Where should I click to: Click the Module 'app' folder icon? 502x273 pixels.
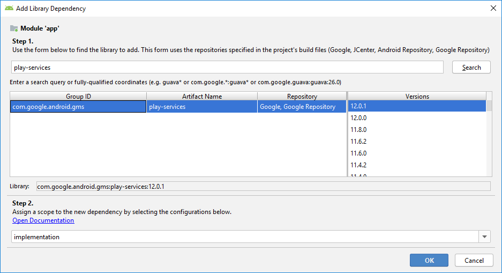point(14,28)
